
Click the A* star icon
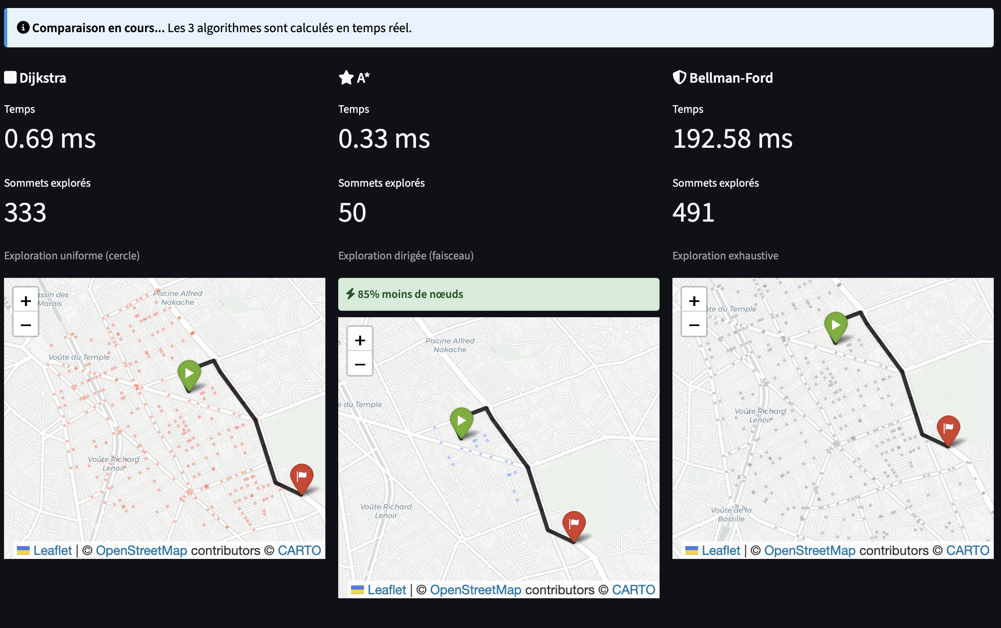coord(346,77)
